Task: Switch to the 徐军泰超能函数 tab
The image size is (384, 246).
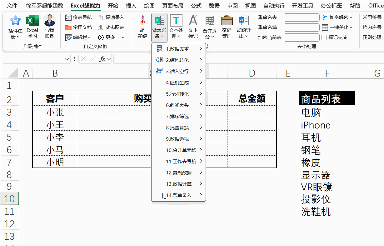Action: click(x=44, y=6)
